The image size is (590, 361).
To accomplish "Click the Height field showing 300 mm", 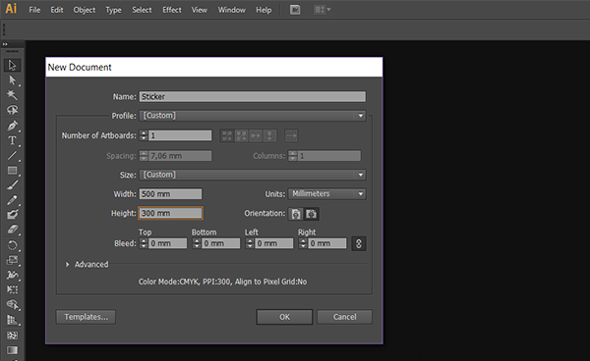I will point(170,213).
